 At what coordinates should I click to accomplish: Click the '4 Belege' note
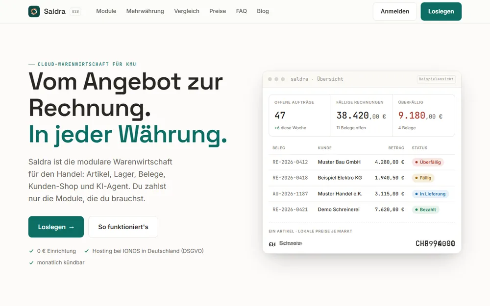tap(407, 128)
